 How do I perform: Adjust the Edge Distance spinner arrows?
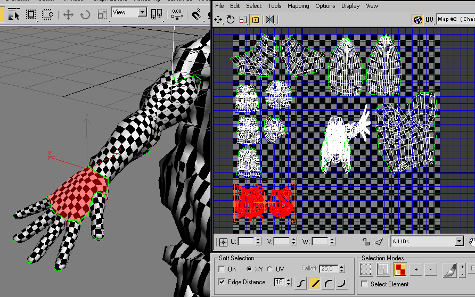(x=289, y=282)
